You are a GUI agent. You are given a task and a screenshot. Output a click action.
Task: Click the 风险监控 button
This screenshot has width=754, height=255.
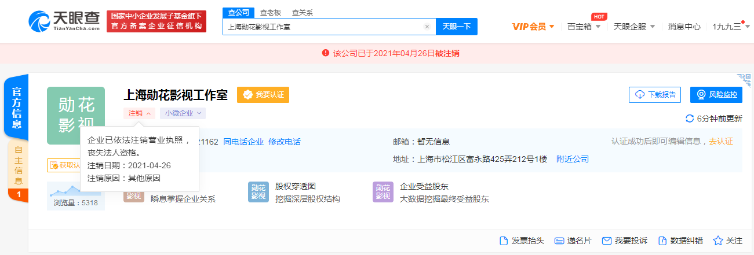(716, 95)
